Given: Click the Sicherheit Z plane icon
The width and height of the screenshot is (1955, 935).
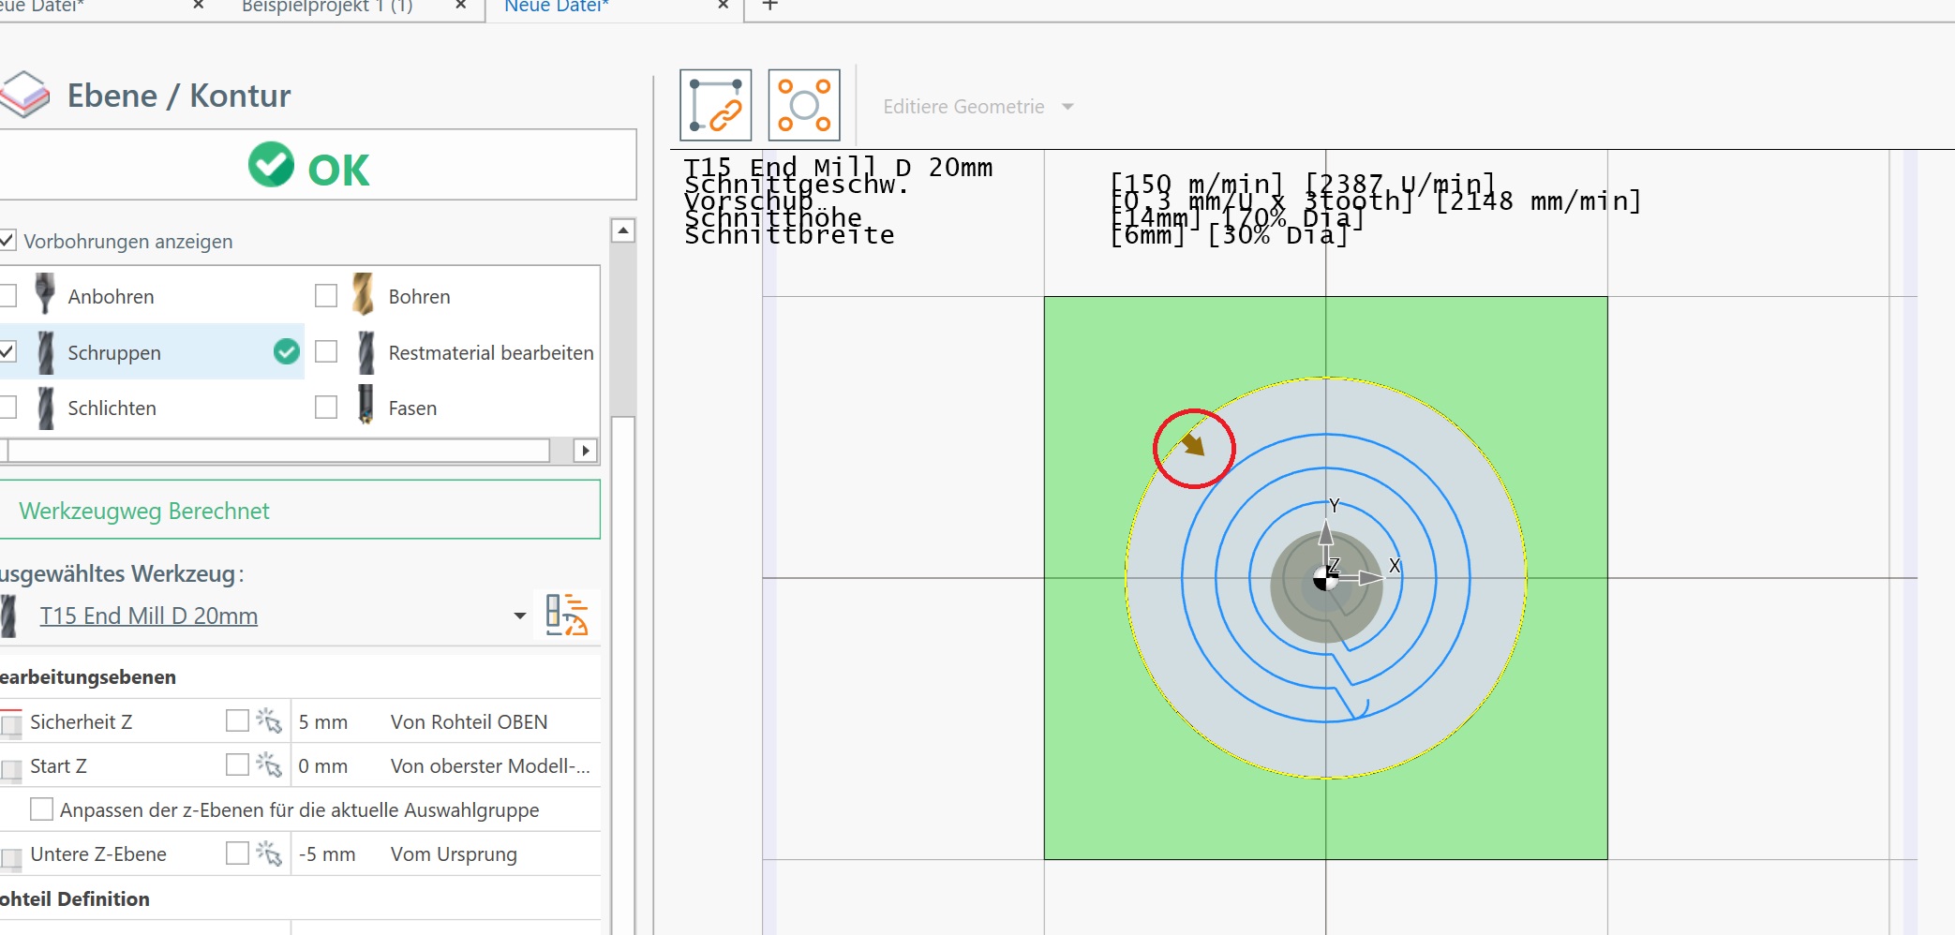Looking at the screenshot, I should 10,722.
